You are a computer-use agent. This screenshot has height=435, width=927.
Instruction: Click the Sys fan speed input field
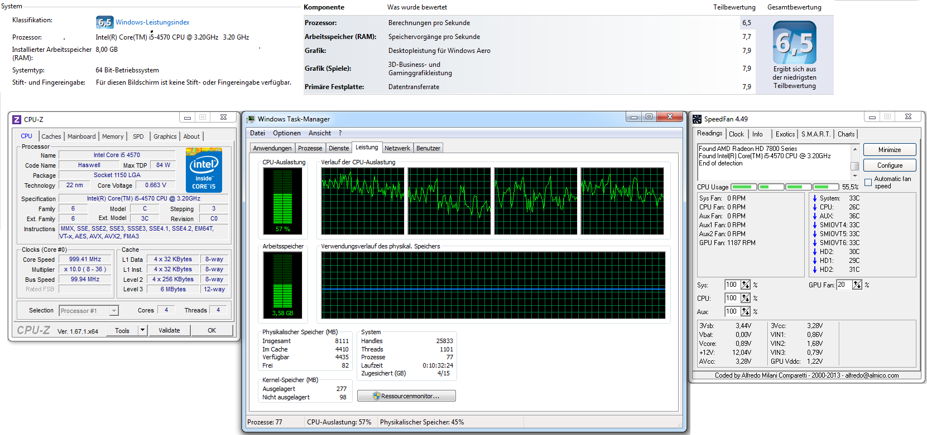(x=732, y=285)
